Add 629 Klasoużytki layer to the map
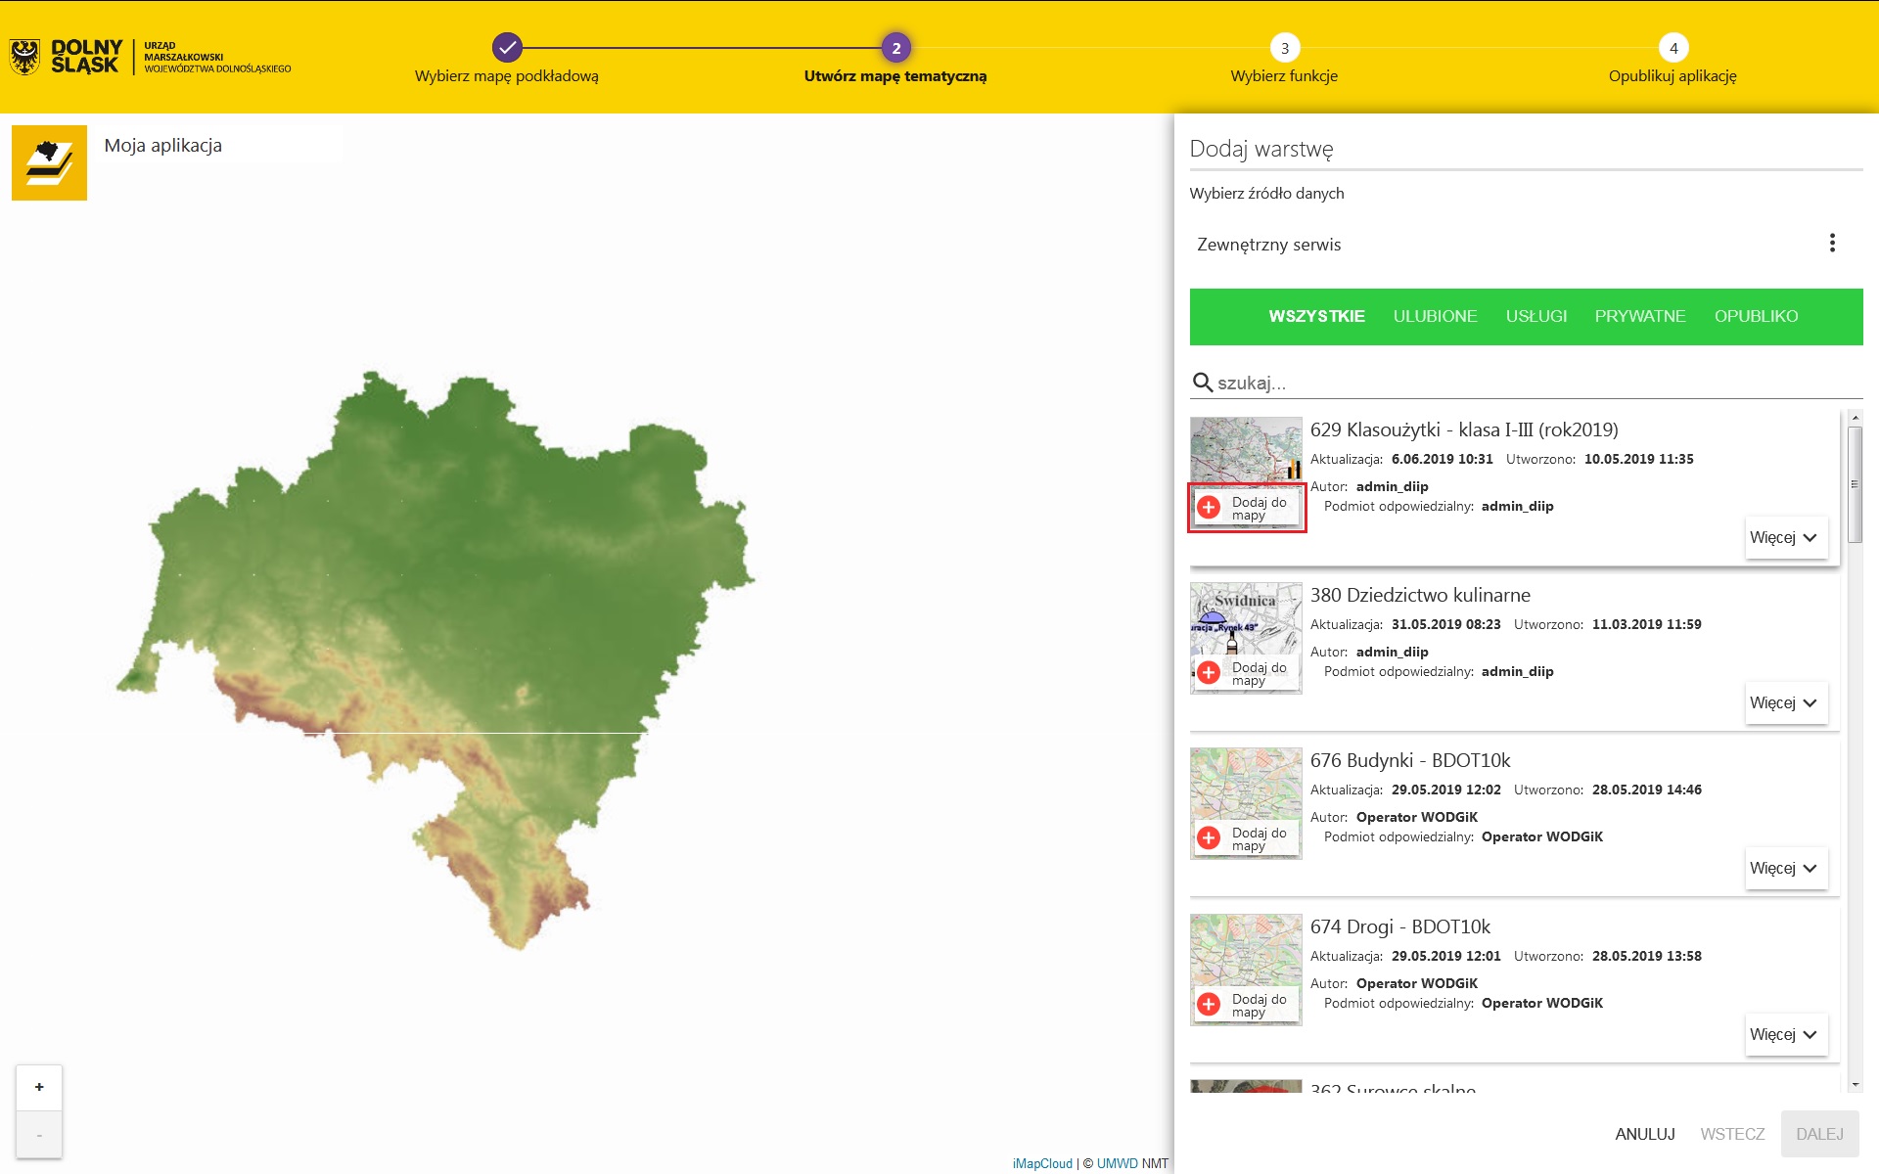Viewport: 1879px width, 1174px height. tap(1247, 508)
